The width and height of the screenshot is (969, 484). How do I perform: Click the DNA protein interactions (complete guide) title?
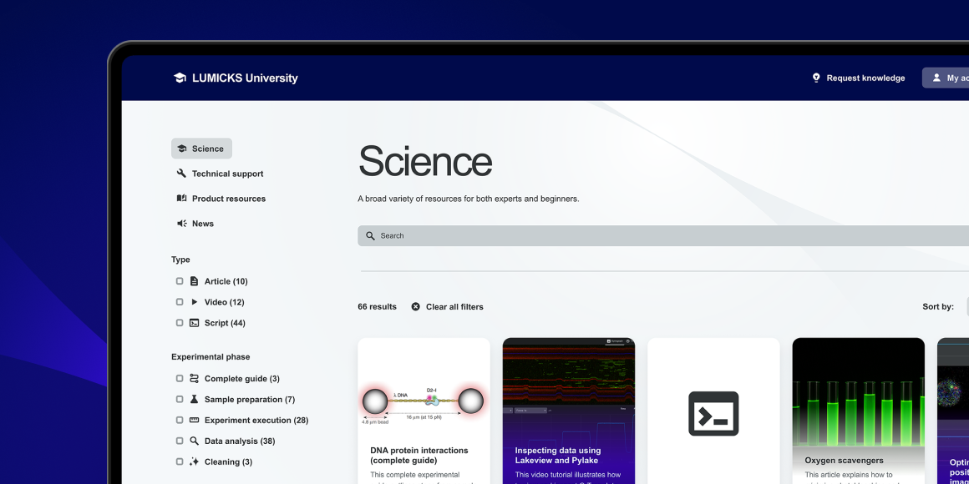tap(419, 456)
